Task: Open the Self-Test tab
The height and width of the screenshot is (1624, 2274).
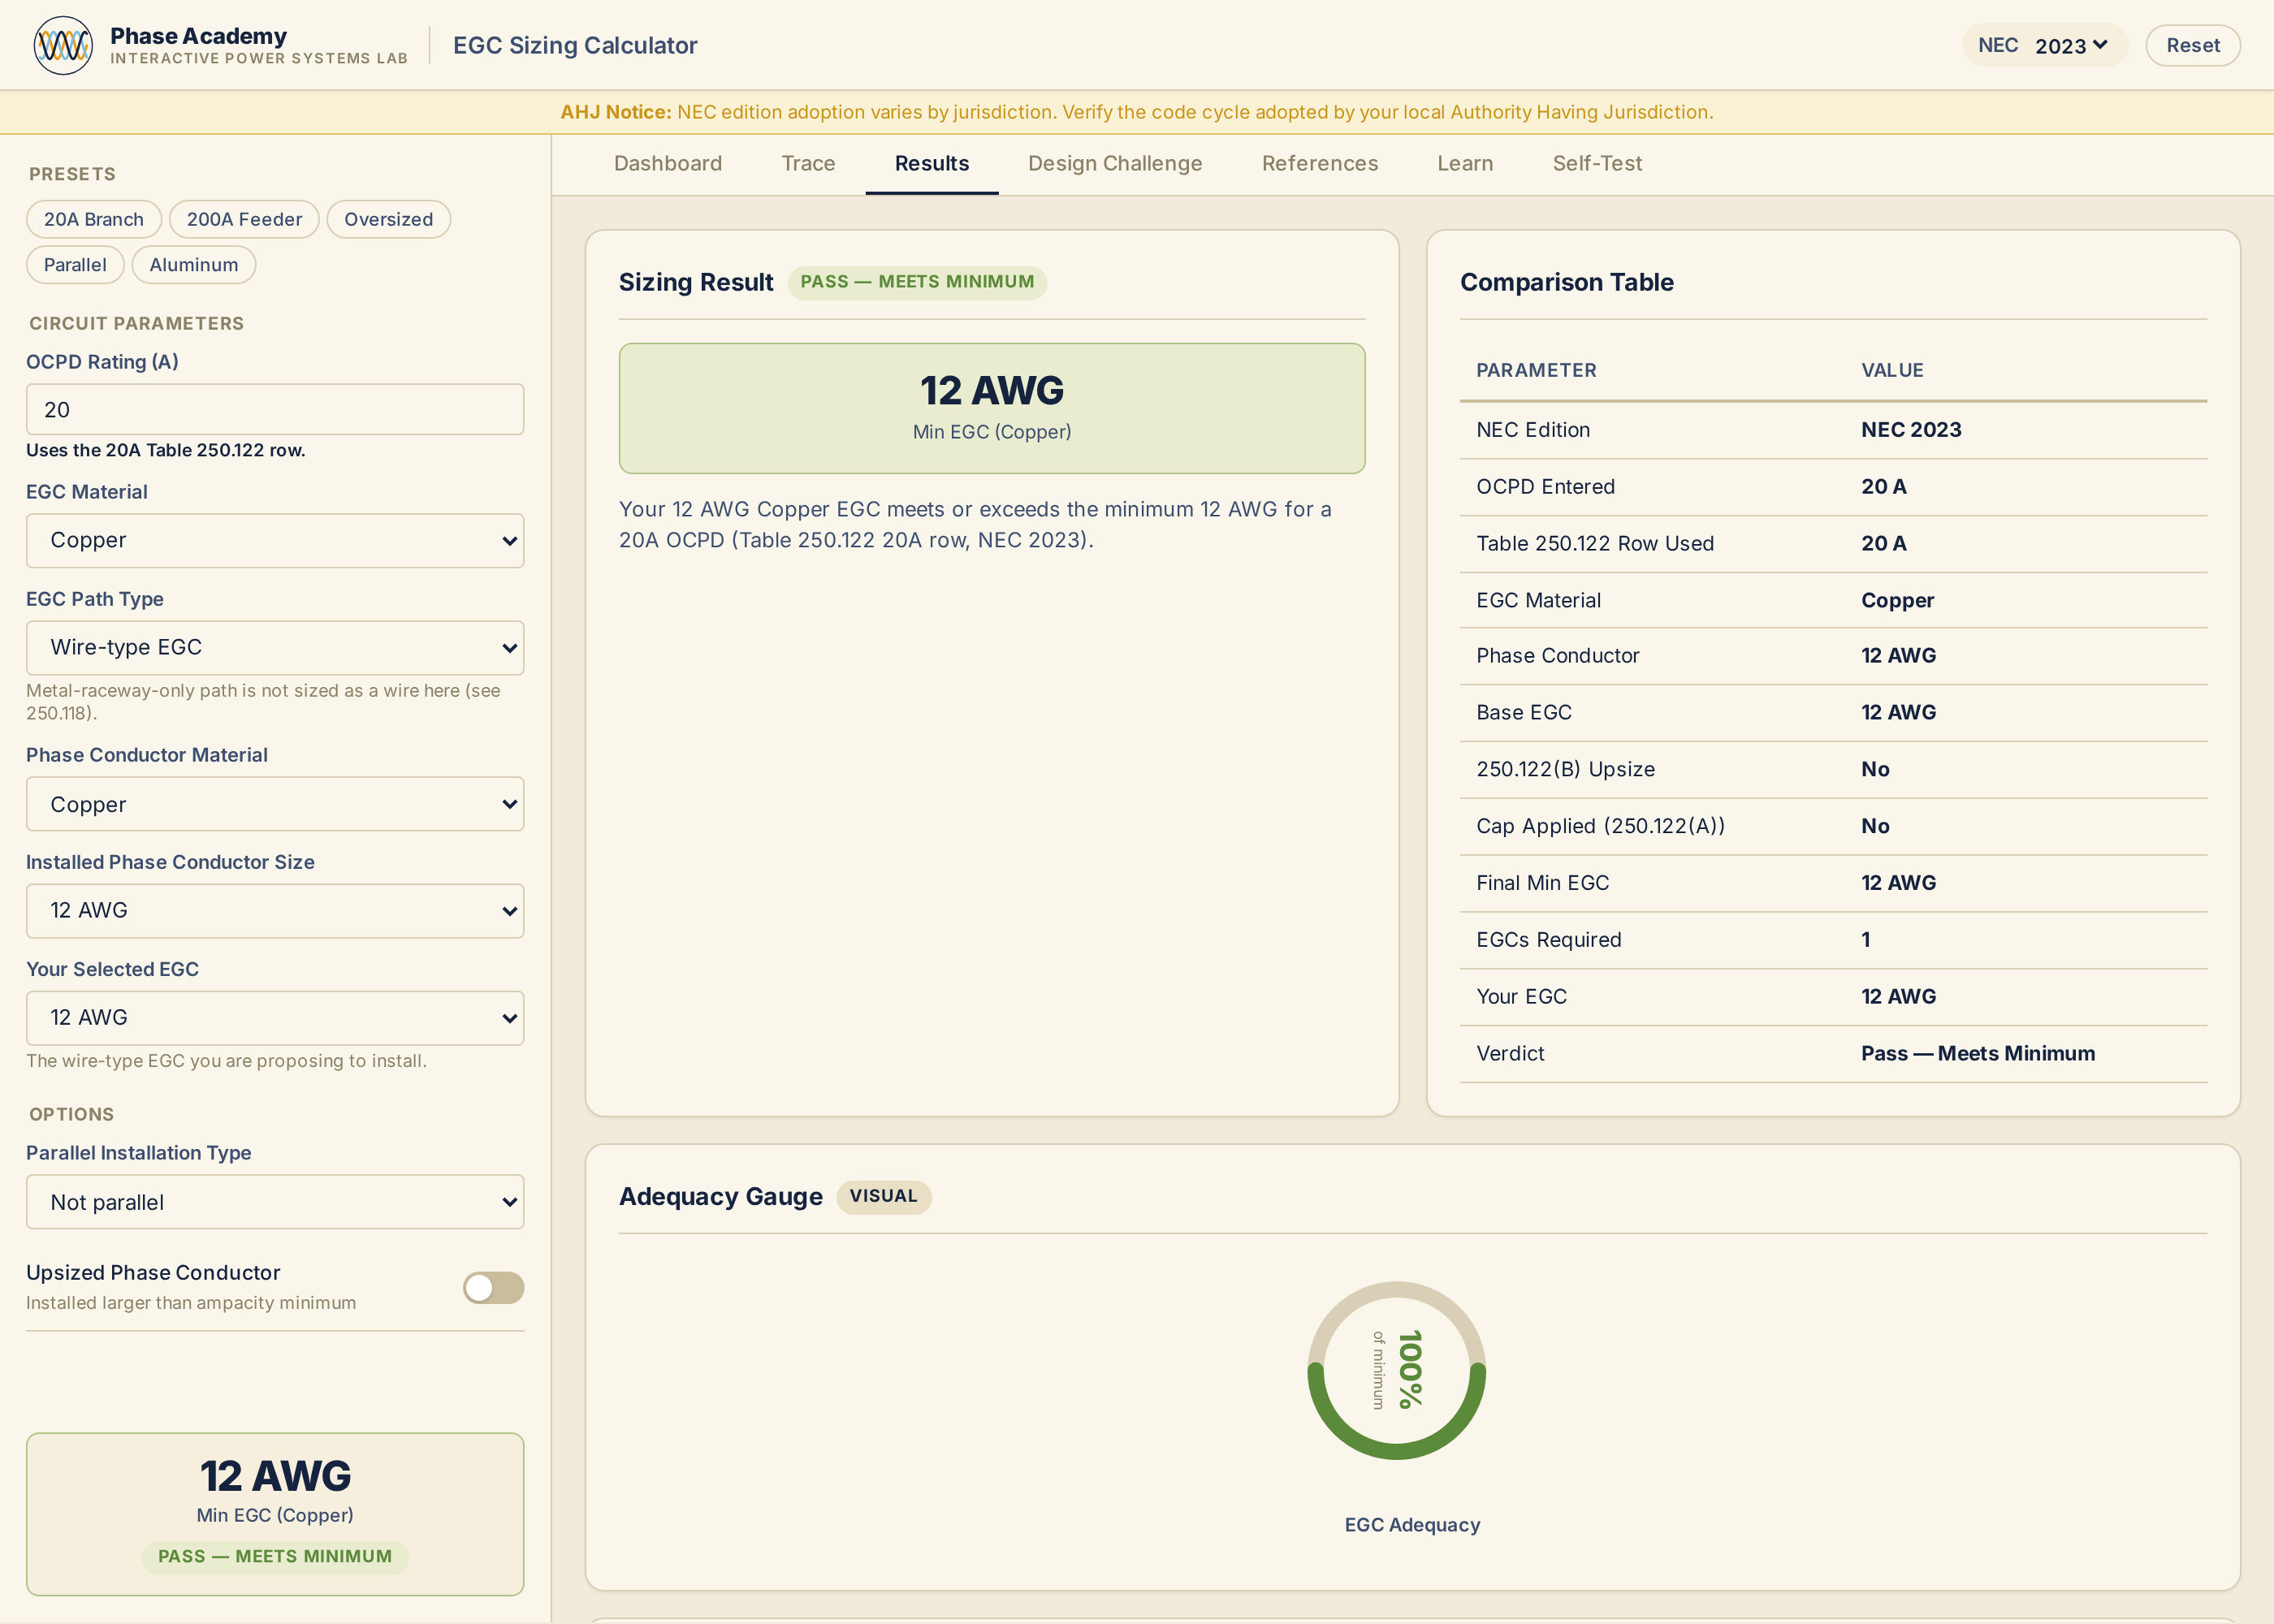Action: click(x=1597, y=163)
